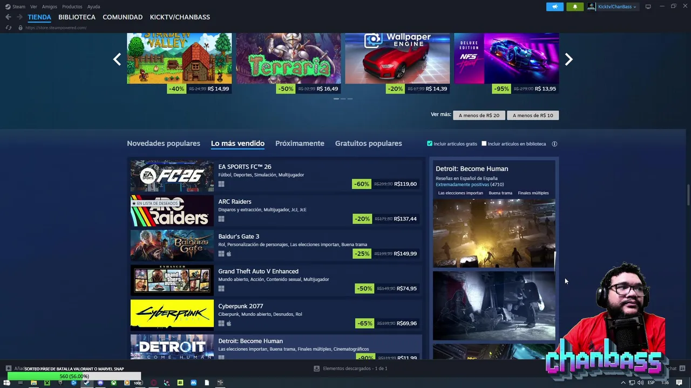Open first Detroit preview screenshot
The width and height of the screenshot is (691, 388).
tap(494, 233)
